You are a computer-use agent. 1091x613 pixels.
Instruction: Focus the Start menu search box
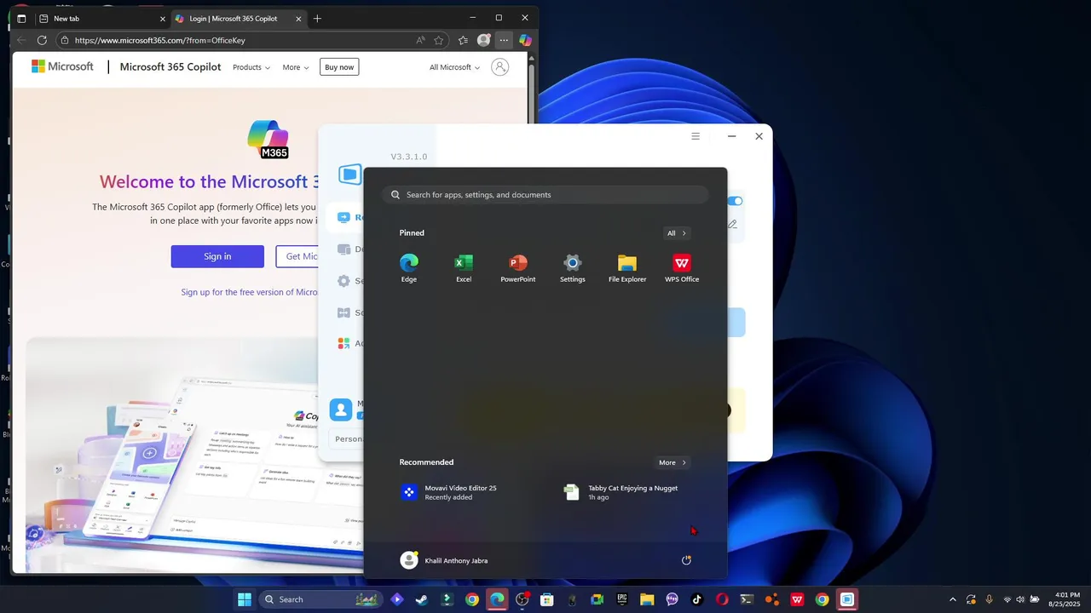[x=545, y=195]
